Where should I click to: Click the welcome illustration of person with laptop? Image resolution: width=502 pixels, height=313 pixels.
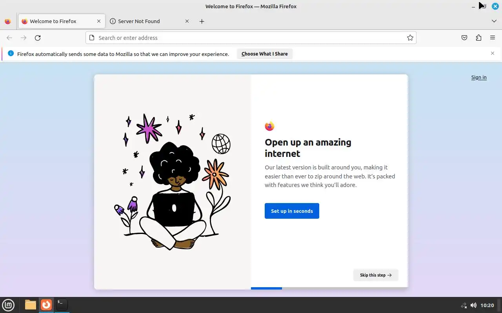(173, 182)
